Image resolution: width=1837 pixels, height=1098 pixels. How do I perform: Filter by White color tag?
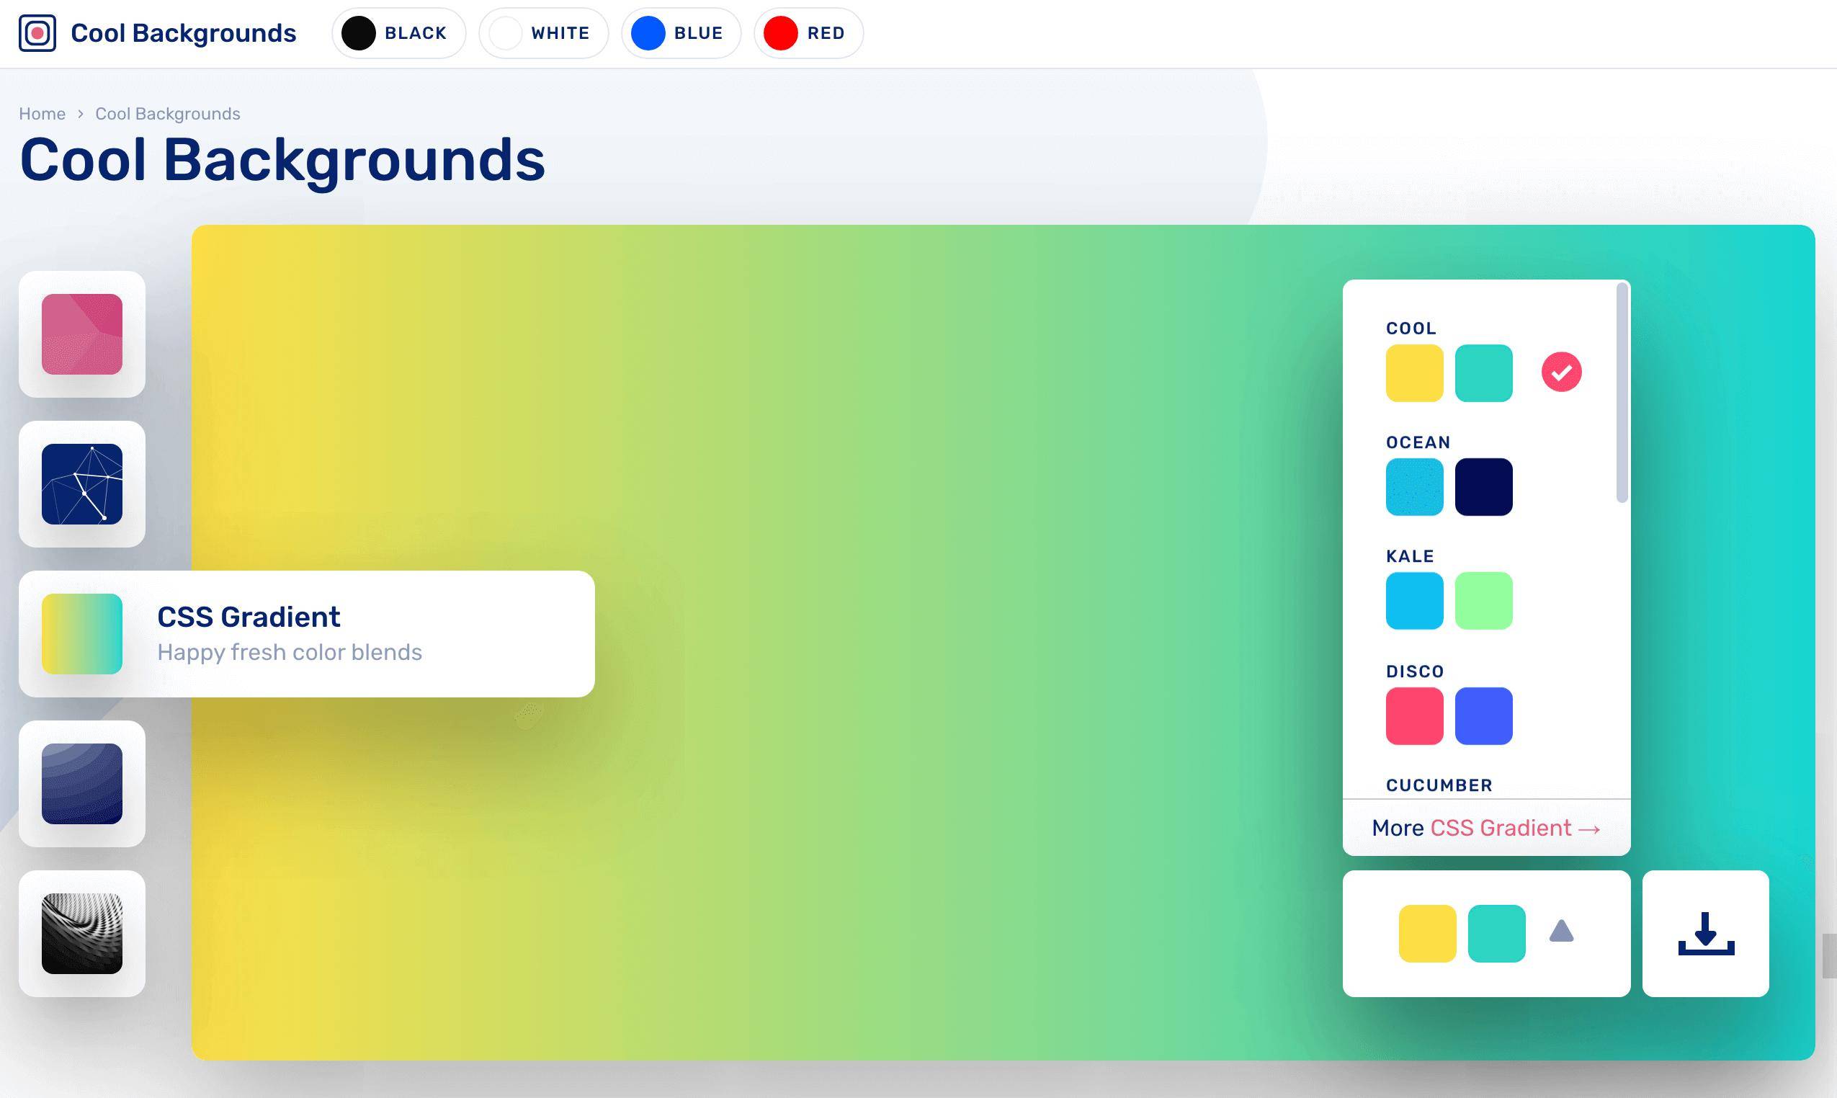(x=544, y=33)
